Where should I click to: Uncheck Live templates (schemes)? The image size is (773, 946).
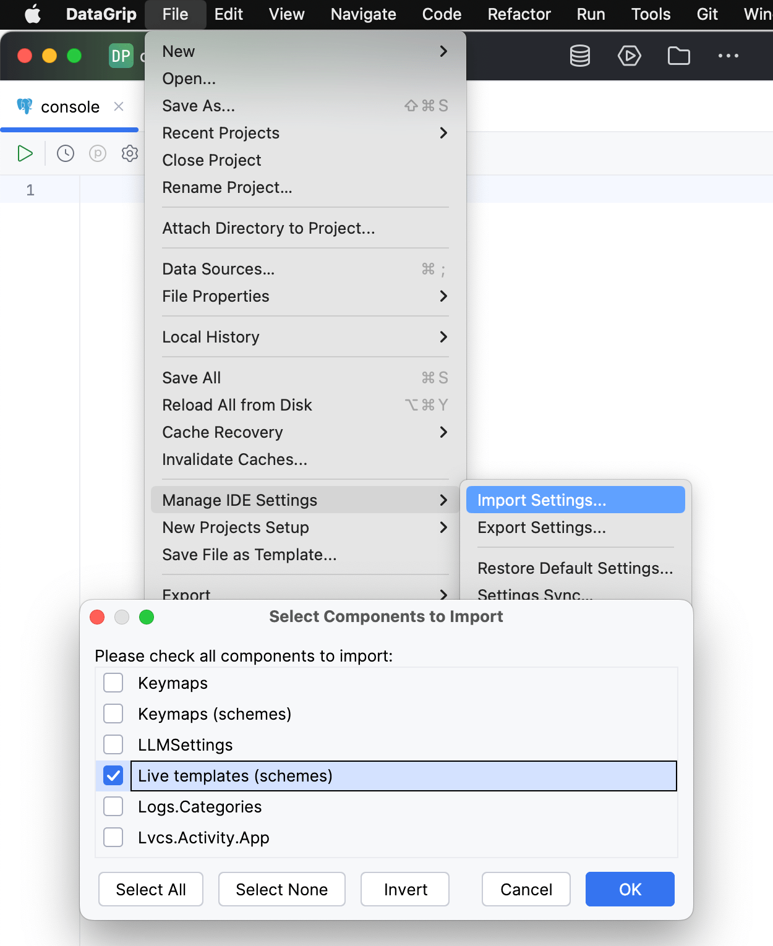[x=113, y=775]
